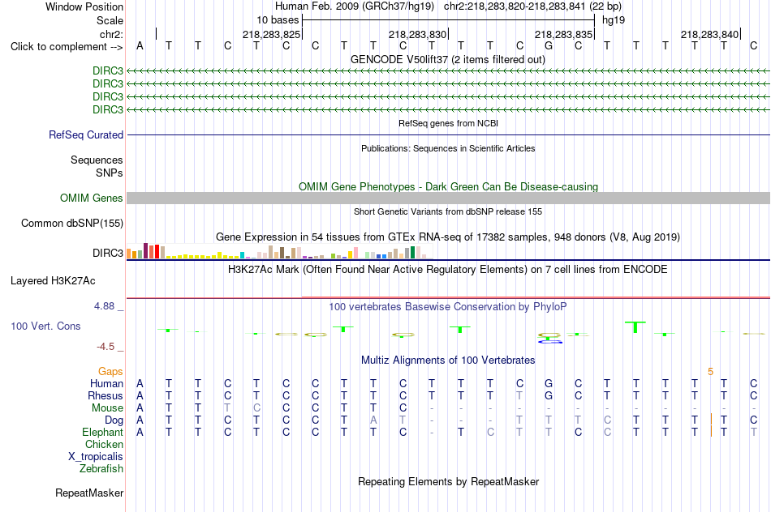Viewport: 771px width, 512px height.
Task: Click the RepeatMasker side label
Action: 89,493
